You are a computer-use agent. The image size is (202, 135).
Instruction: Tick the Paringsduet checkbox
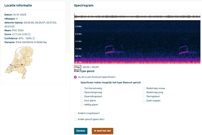point(144,96)
